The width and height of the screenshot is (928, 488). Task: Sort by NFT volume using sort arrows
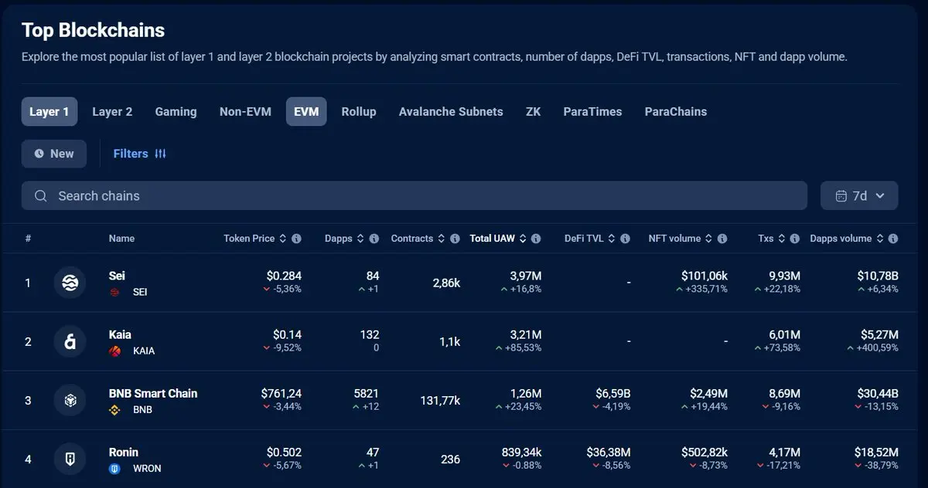(708, 239)
